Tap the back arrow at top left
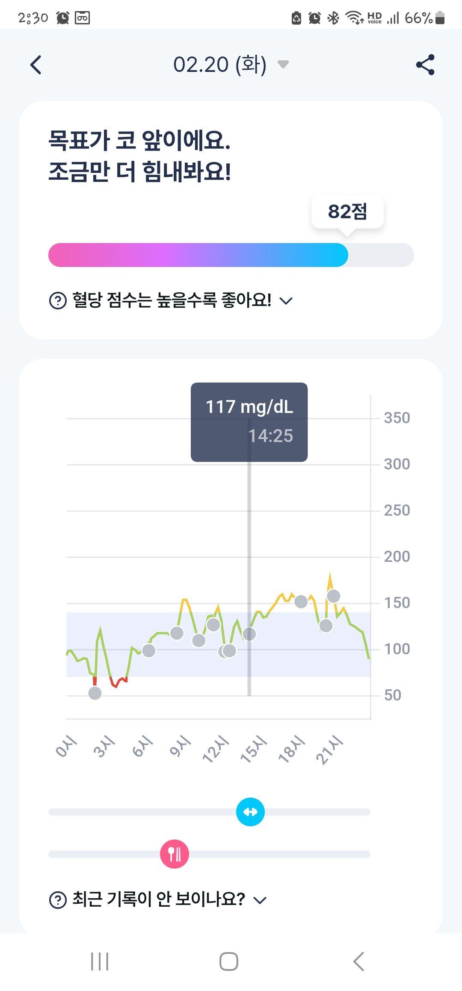This screenshot has width=462, height=991. pyautogui.click(x=36, y=65)
